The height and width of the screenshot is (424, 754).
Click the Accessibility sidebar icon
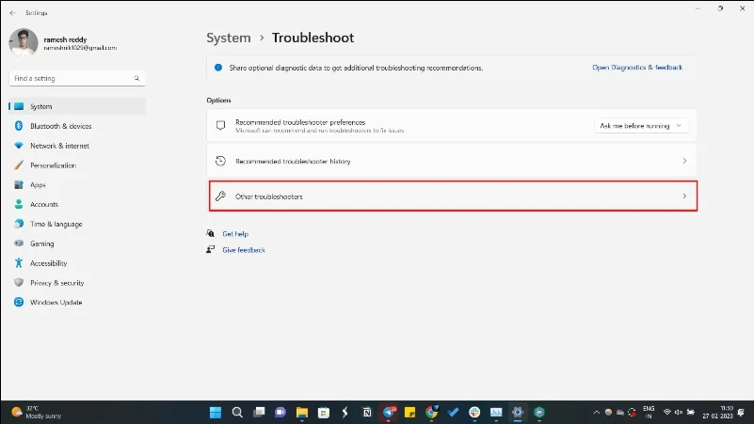click(x=19, y=263)
